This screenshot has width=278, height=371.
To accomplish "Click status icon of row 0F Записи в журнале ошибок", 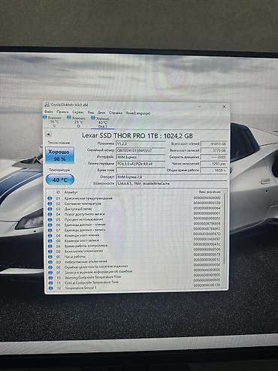I will (x=50, y=273).
